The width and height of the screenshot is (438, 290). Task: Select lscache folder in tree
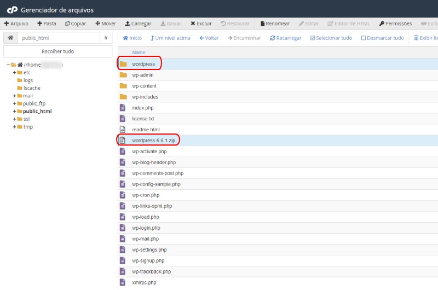32,88
